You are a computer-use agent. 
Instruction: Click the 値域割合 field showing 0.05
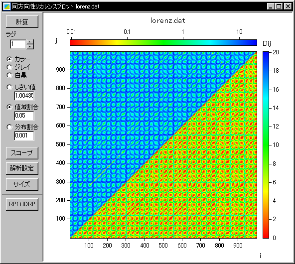(24, 116)
